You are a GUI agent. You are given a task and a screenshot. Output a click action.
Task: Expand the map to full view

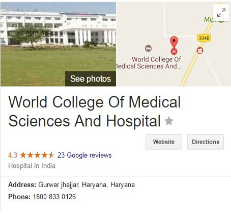(221, 13)
